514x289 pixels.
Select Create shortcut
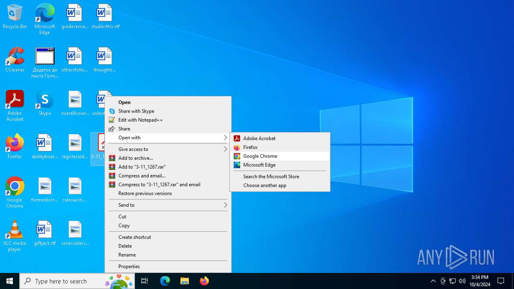pos(168,237)
